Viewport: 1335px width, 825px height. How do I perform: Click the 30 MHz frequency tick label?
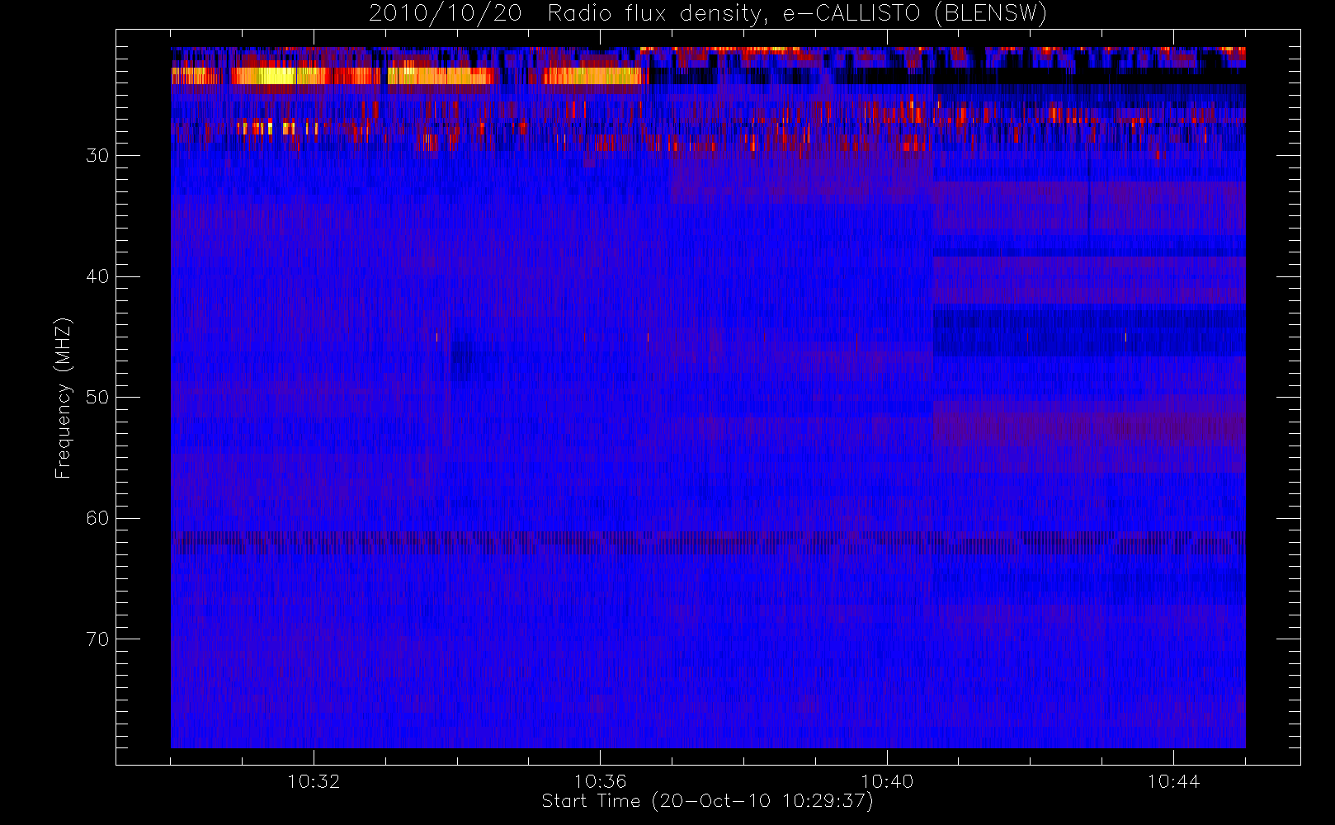tap(97, 155)
